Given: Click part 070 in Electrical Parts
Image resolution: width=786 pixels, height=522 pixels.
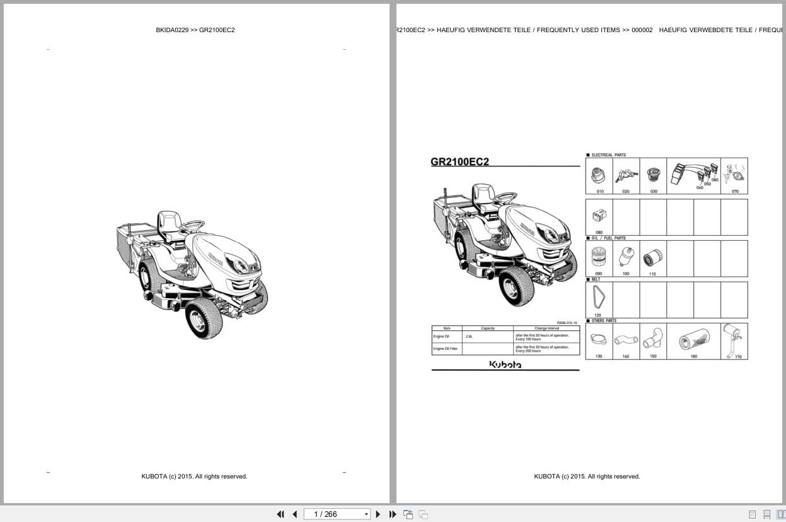Looking at the screenshot, I should 734,176.
